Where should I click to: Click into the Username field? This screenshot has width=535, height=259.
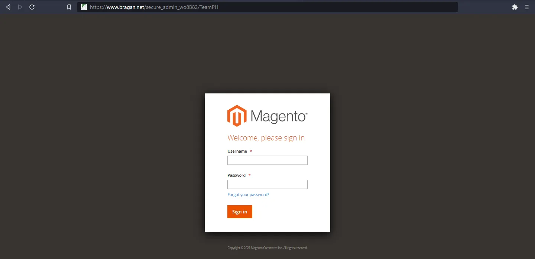[267, 160]
